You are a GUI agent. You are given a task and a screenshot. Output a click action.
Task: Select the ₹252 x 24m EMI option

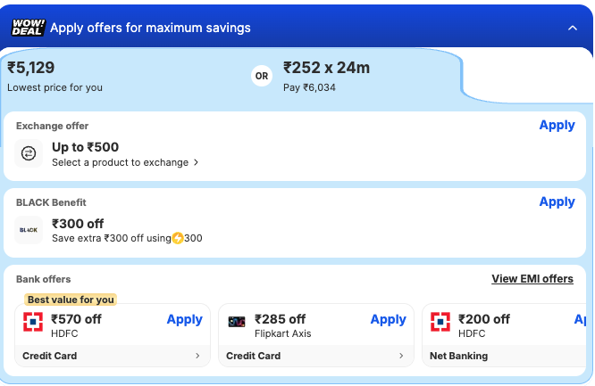point(326,76)
